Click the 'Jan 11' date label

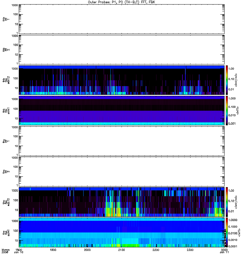pos(224,252)
